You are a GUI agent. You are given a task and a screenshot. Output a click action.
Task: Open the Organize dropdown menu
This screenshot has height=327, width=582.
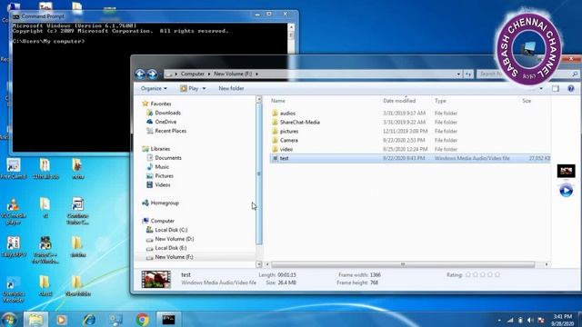tap(154, 88)
